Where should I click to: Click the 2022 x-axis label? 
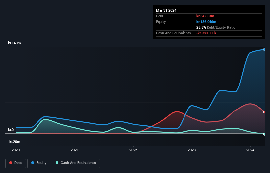coord(133,150)
